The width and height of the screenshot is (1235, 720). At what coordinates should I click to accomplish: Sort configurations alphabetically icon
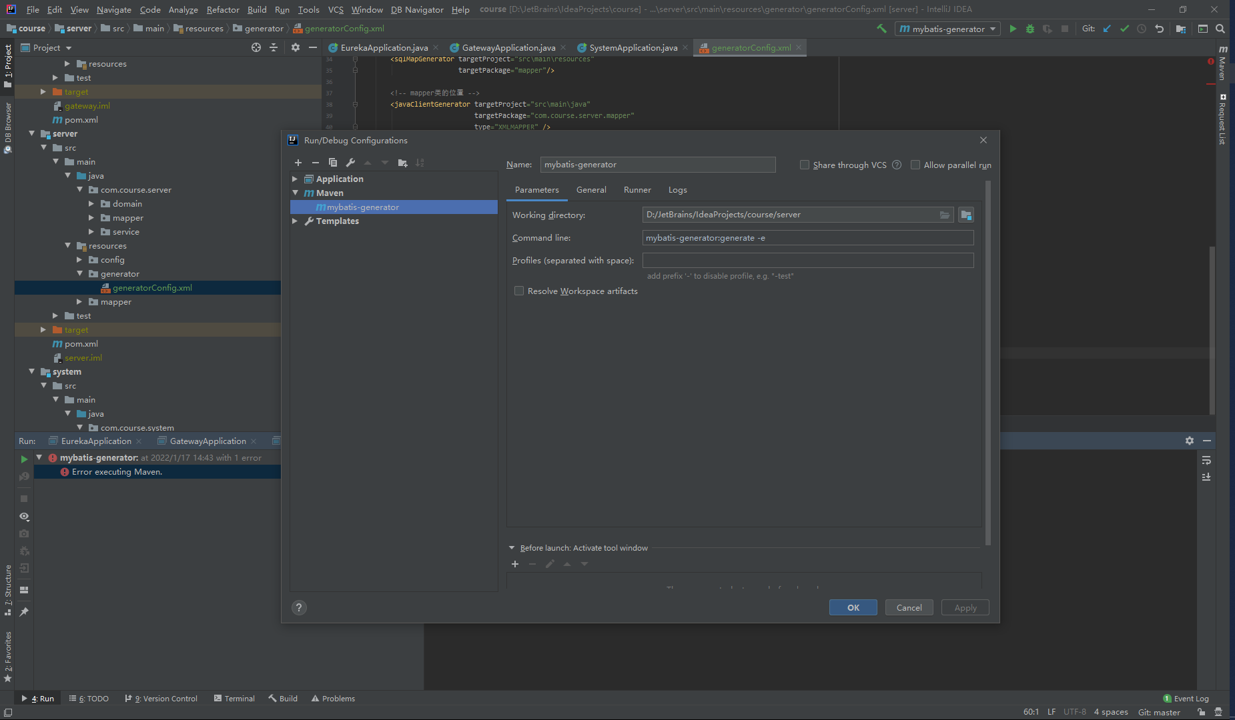pyautogui.click(x=420, y=163)
